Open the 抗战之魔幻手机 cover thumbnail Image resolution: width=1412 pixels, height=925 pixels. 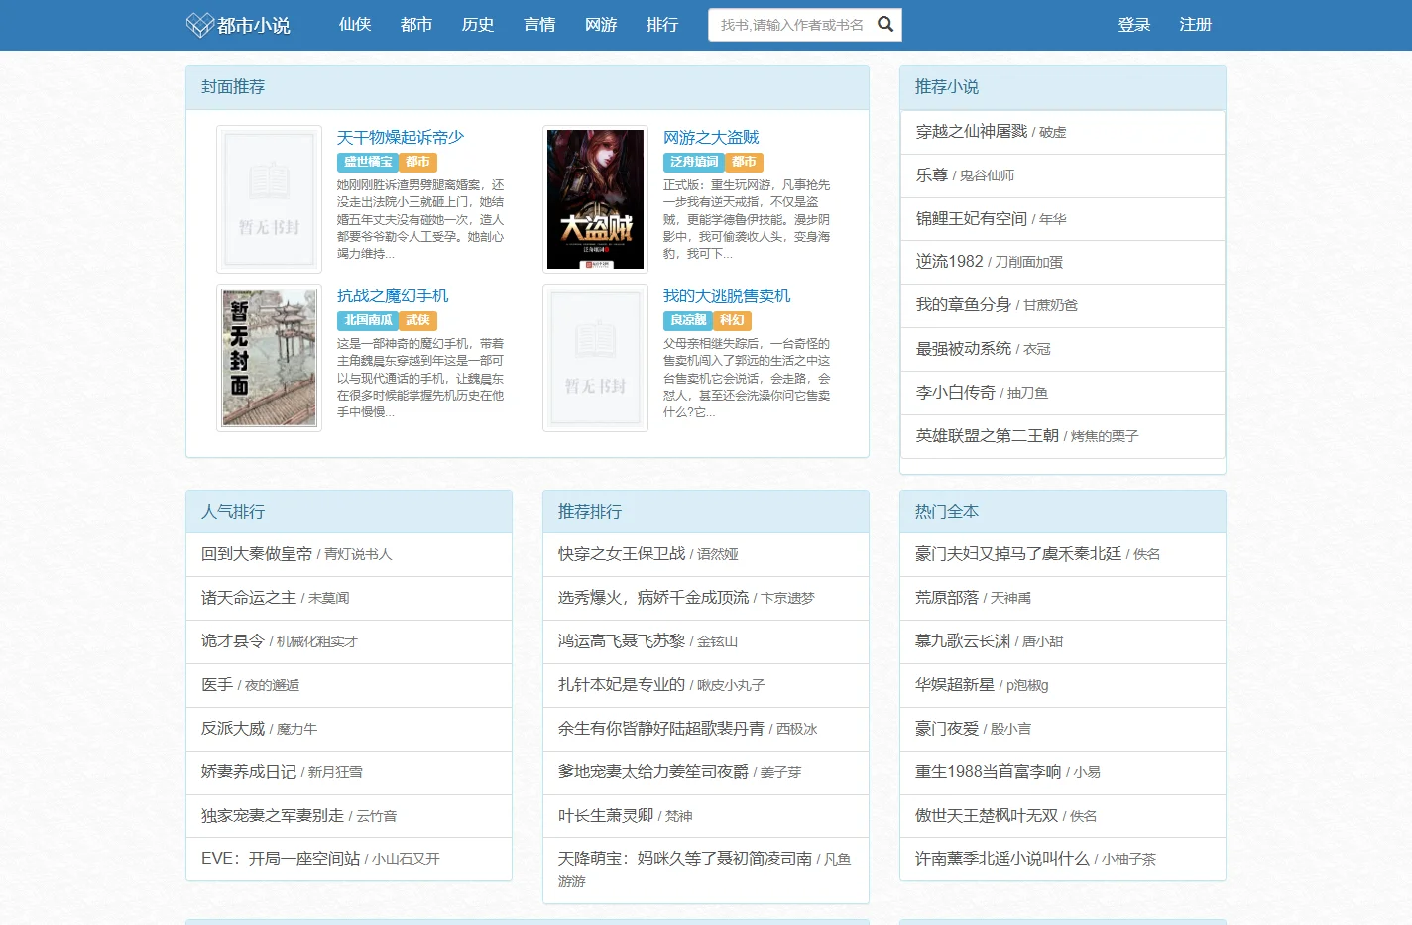pos(269,358)
